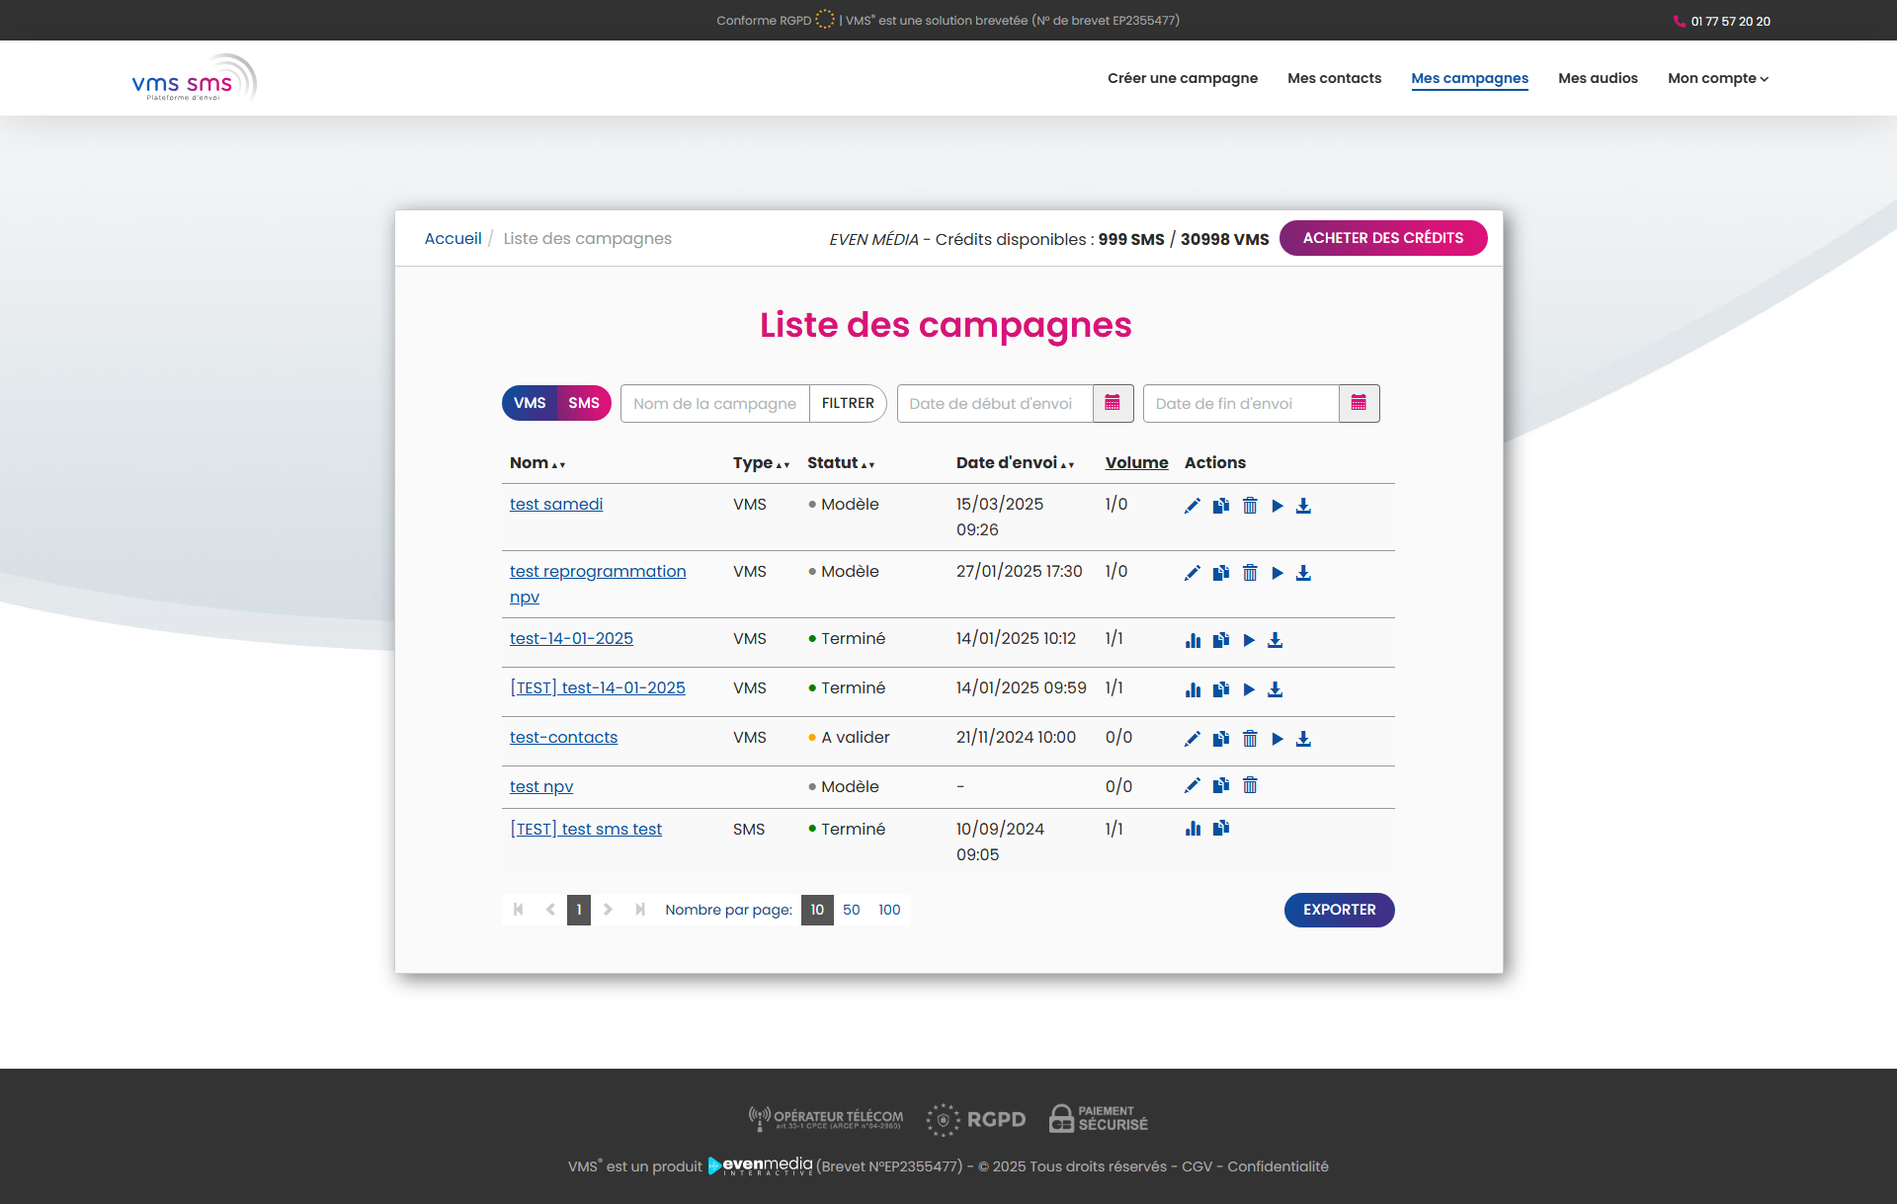Delete the test npv campaign
Image resolution: width=1897 pixels, height=1204 pixels.
pyautogui.click(x=1250, y=785)
